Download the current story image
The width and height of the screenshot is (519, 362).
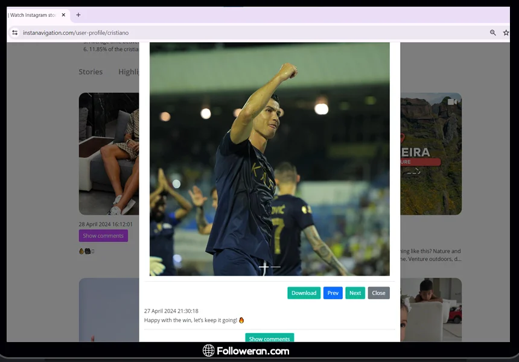[304, 293]
